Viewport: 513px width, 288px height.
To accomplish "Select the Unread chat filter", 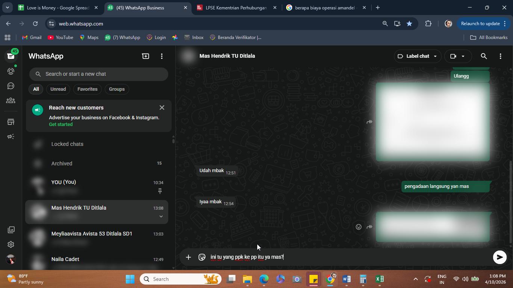I will pos(58,89).
